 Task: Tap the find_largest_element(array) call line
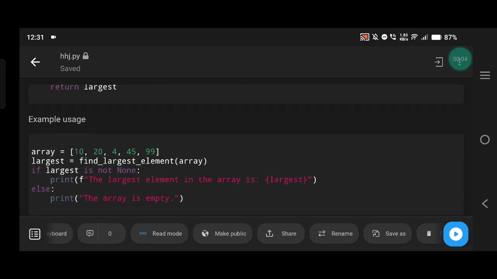119,161
